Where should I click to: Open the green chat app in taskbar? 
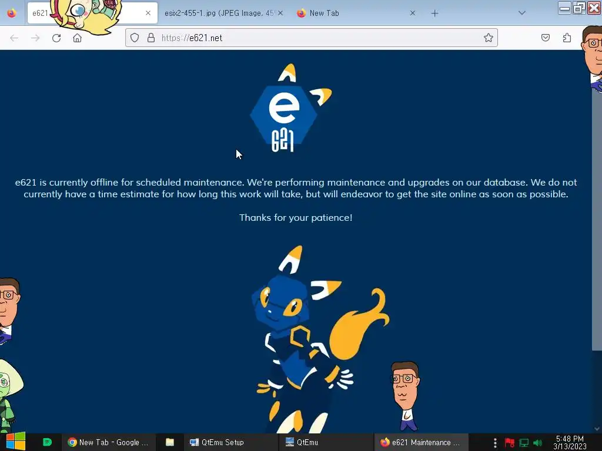(47, 442)
